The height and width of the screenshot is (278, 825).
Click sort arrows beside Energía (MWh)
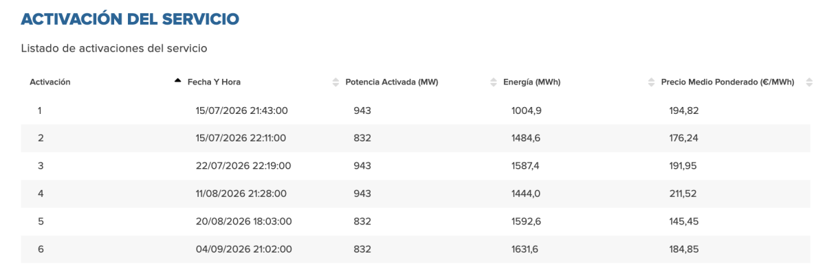pos(493,82)
